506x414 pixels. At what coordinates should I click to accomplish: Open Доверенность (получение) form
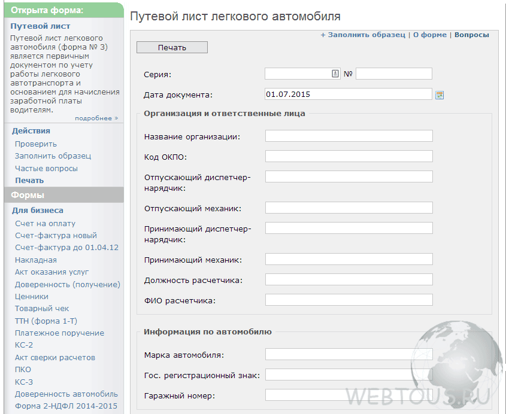coord(68,284)
